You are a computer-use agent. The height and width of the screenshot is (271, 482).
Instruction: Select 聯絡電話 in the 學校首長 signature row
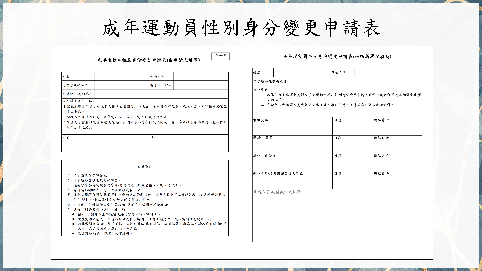pos(381,174)
